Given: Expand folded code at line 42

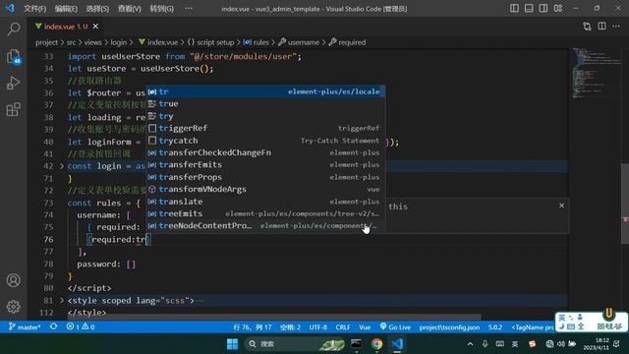Looking at the screenshot, I should 62,166.
